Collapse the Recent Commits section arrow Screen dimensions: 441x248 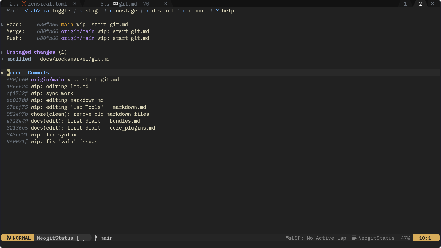(x=2, y=73)
